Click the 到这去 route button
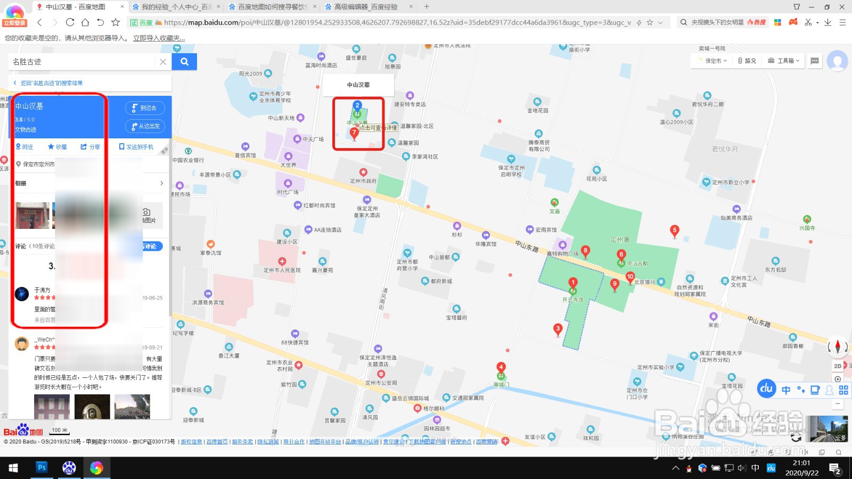This screenshot has width=852, height=479. (x=145, y=108)
